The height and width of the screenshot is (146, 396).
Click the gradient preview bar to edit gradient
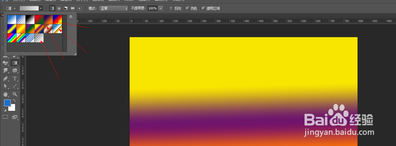click(29, 8)
